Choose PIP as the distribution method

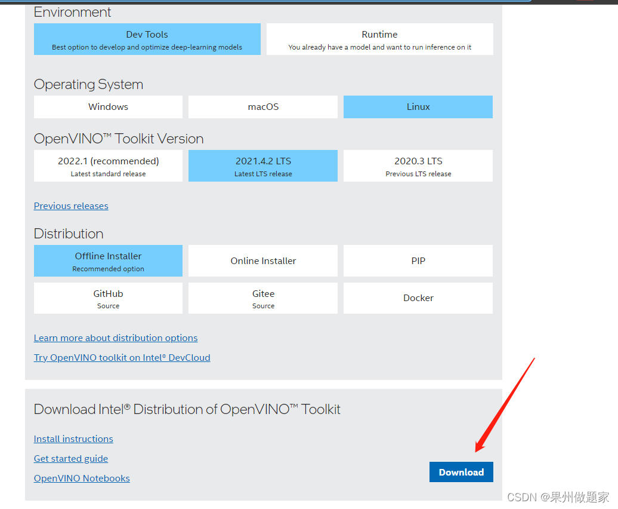[418, 260]
